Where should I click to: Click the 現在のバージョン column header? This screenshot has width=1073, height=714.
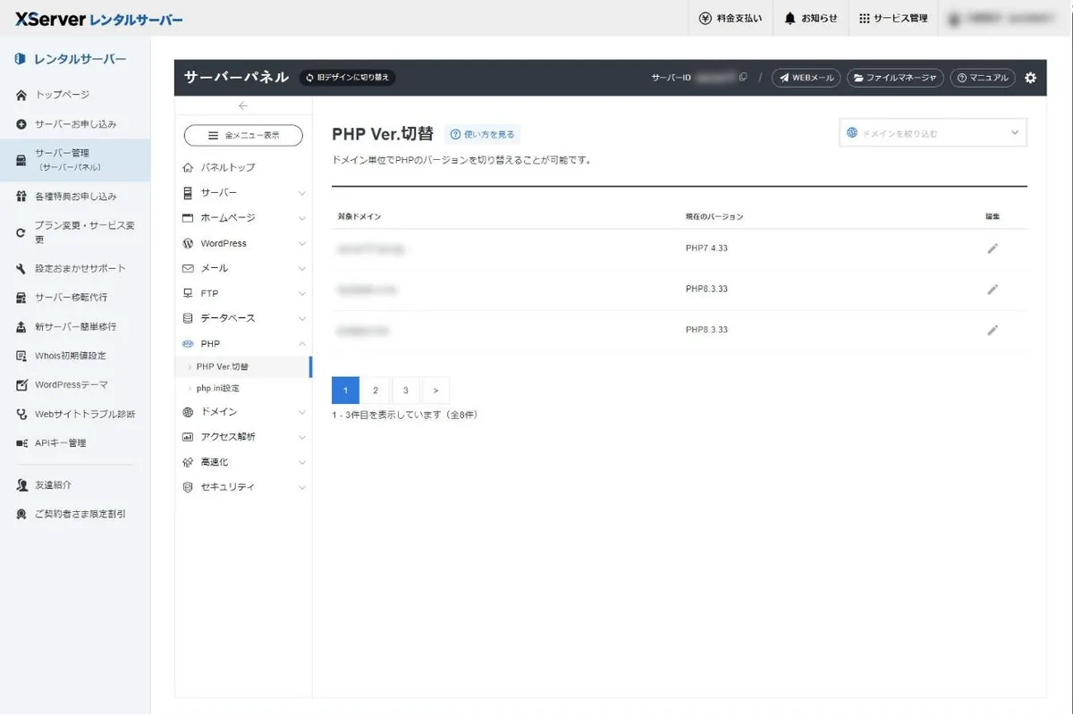(714, 217)
